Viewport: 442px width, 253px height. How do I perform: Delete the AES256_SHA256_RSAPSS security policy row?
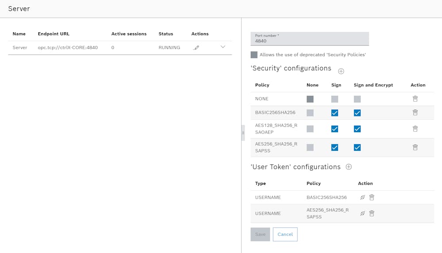[415, 147]
